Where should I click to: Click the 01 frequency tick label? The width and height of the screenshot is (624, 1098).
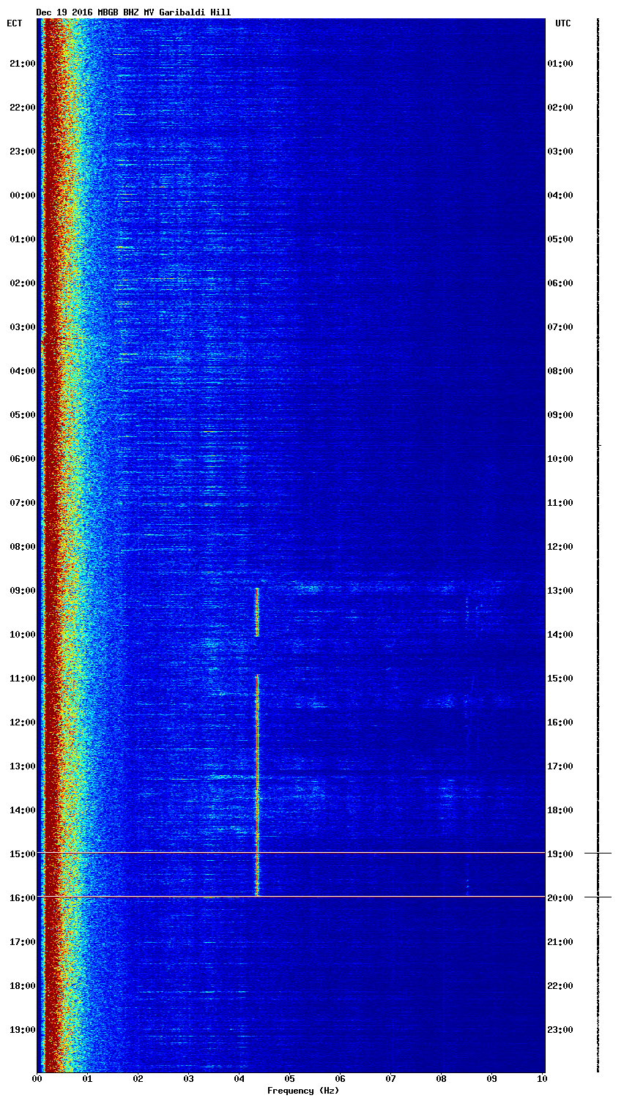(x=88, y=1079)
